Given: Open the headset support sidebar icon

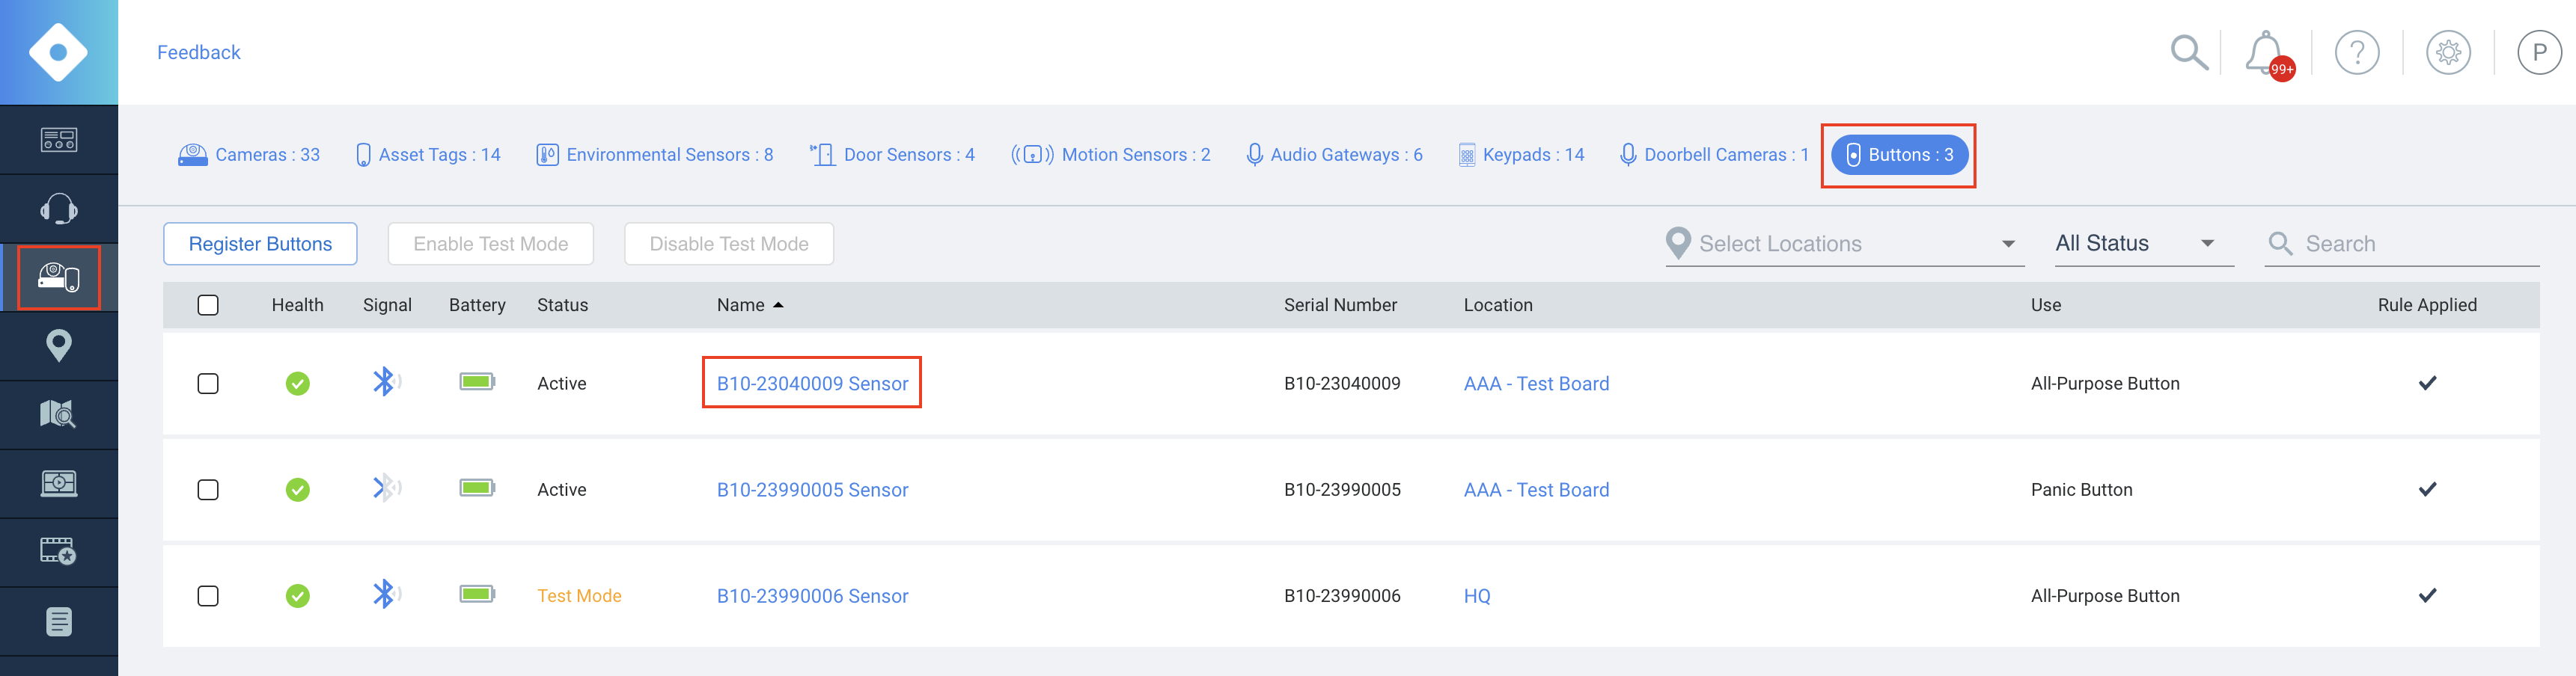Looking at the screenshot, I should pyautogui.click(x=59, y=209).
